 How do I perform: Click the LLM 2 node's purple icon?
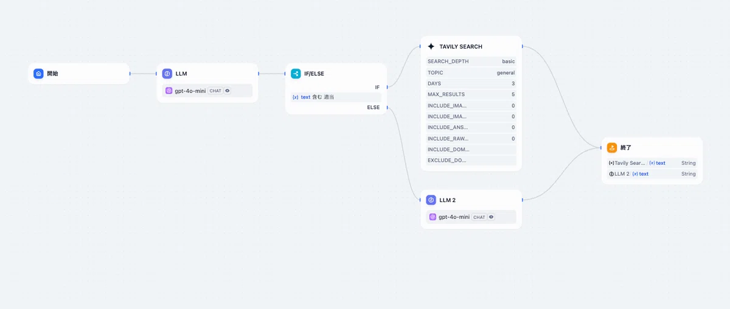431,200
